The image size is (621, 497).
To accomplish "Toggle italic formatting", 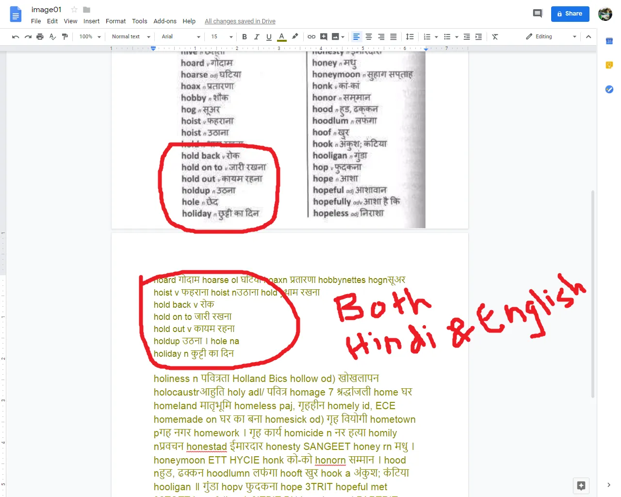I will 257,37.
